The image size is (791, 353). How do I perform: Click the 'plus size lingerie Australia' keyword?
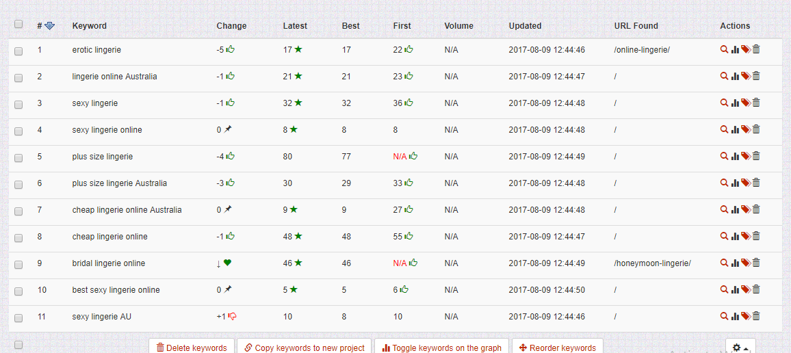[x=120, y=183]
